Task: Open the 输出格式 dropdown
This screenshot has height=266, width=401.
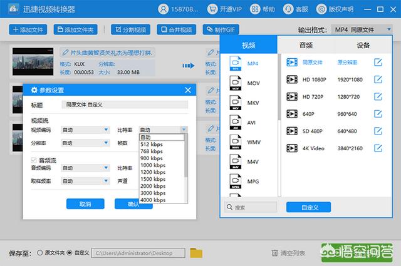Action: tap(362, 29)
